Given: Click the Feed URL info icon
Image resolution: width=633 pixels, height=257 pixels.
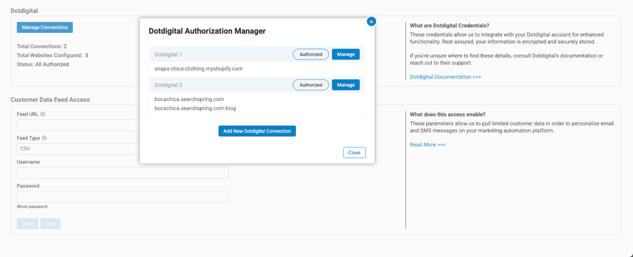Looking at the screenshot, I should 43,114.
